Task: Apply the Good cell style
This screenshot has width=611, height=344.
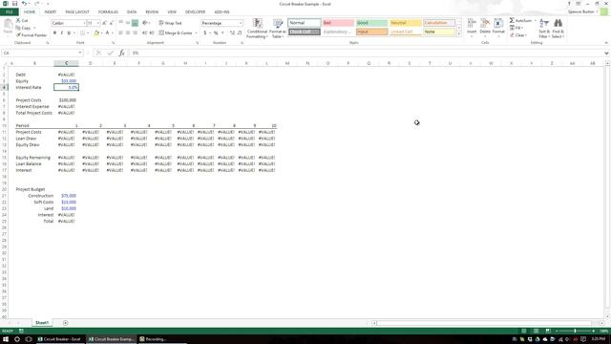Action: click(x=371, y=23)
